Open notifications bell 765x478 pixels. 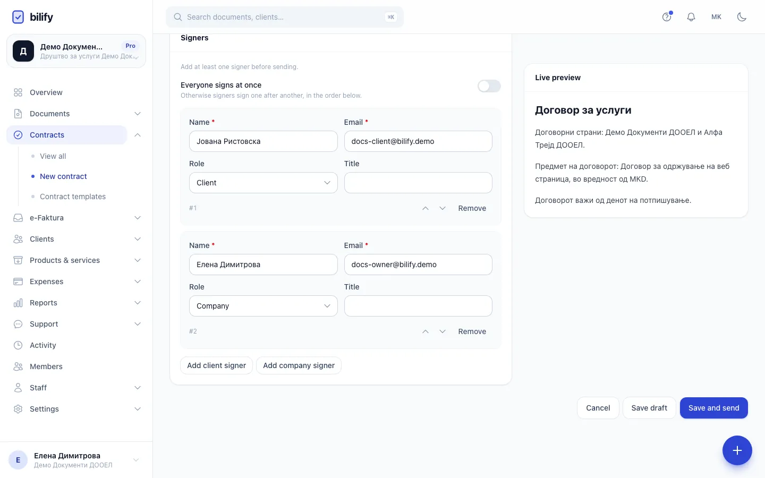pyautogui.click(x=691, y=17)
